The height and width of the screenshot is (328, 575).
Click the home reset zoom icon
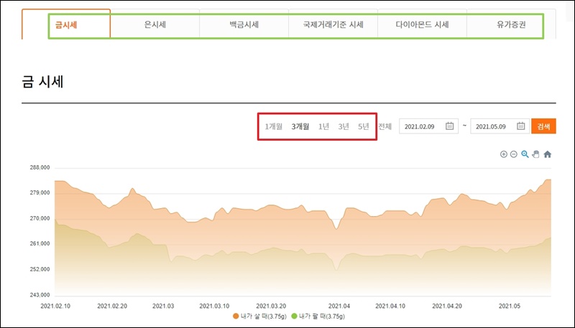(x=548, y=154)
